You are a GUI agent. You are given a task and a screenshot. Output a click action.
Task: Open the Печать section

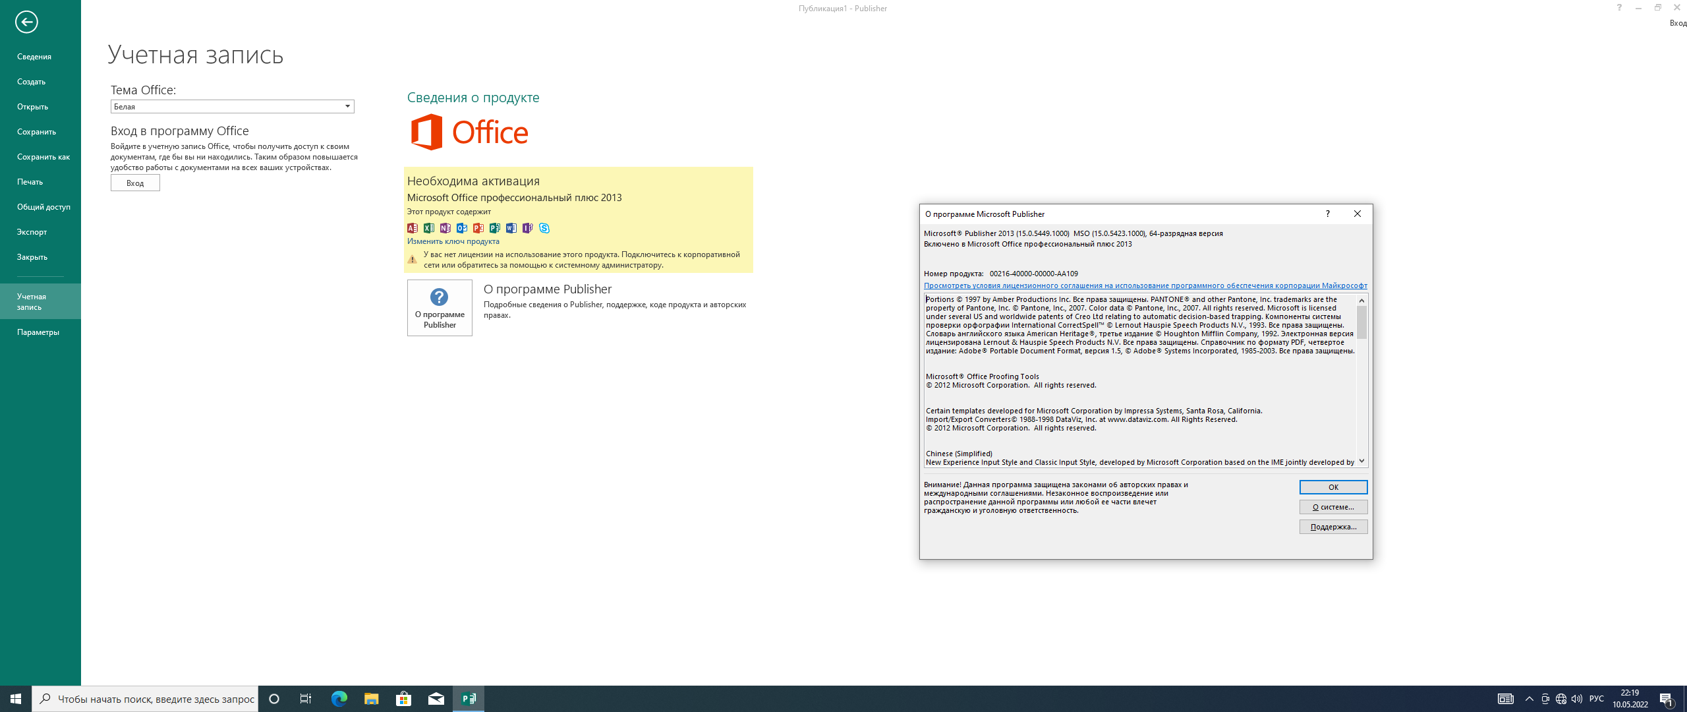(x=40, y=182)
